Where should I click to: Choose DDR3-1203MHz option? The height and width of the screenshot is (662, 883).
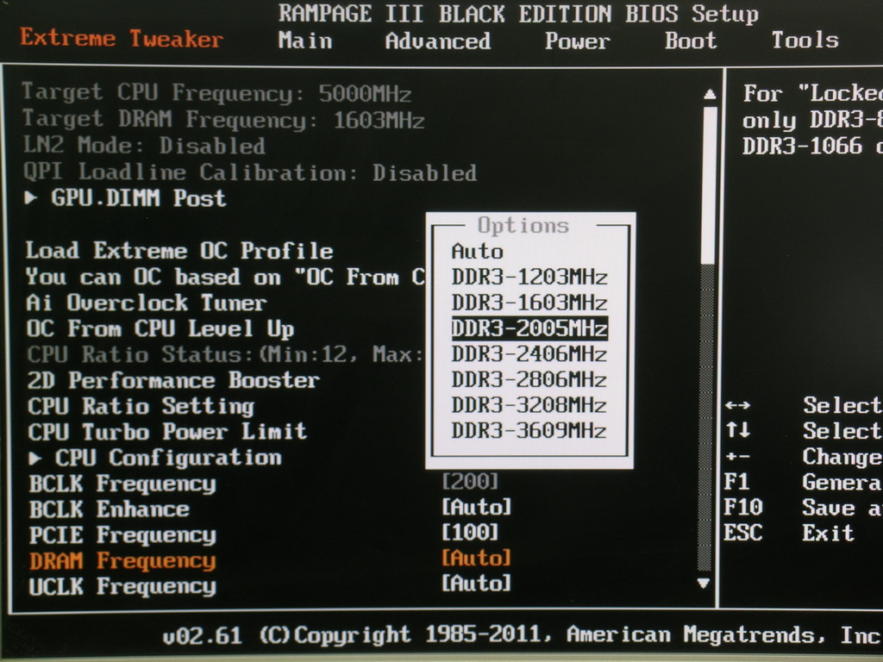point(529,277)
